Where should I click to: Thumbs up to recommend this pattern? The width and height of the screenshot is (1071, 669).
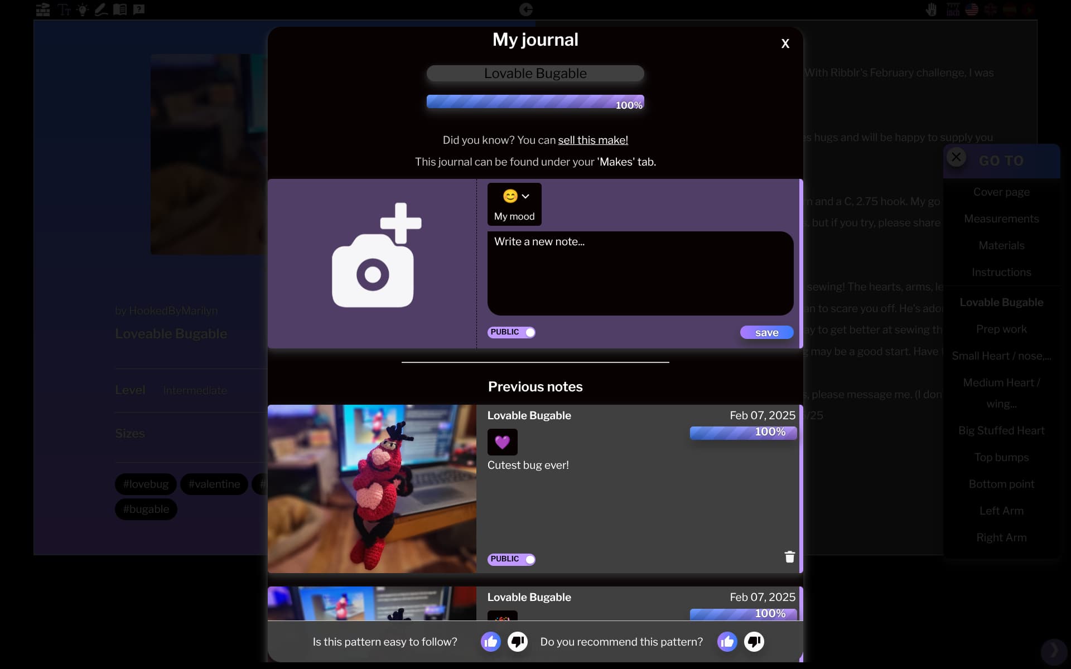[727, 642]
